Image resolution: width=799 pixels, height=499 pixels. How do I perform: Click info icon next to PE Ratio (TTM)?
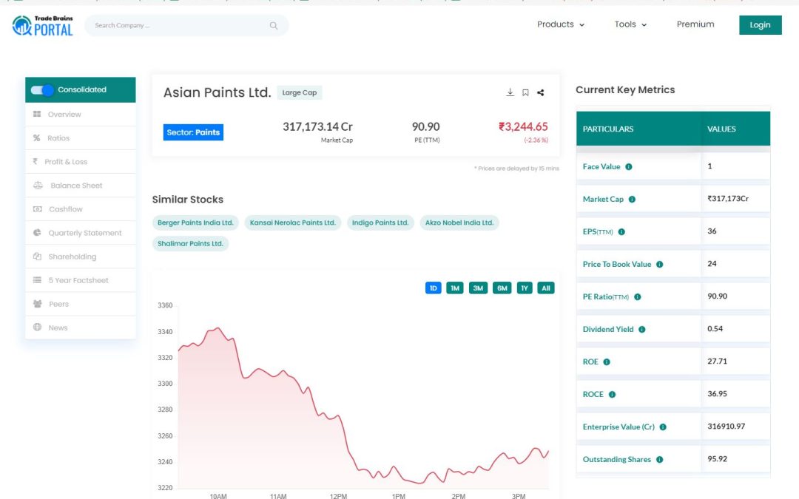pos(638,297)
